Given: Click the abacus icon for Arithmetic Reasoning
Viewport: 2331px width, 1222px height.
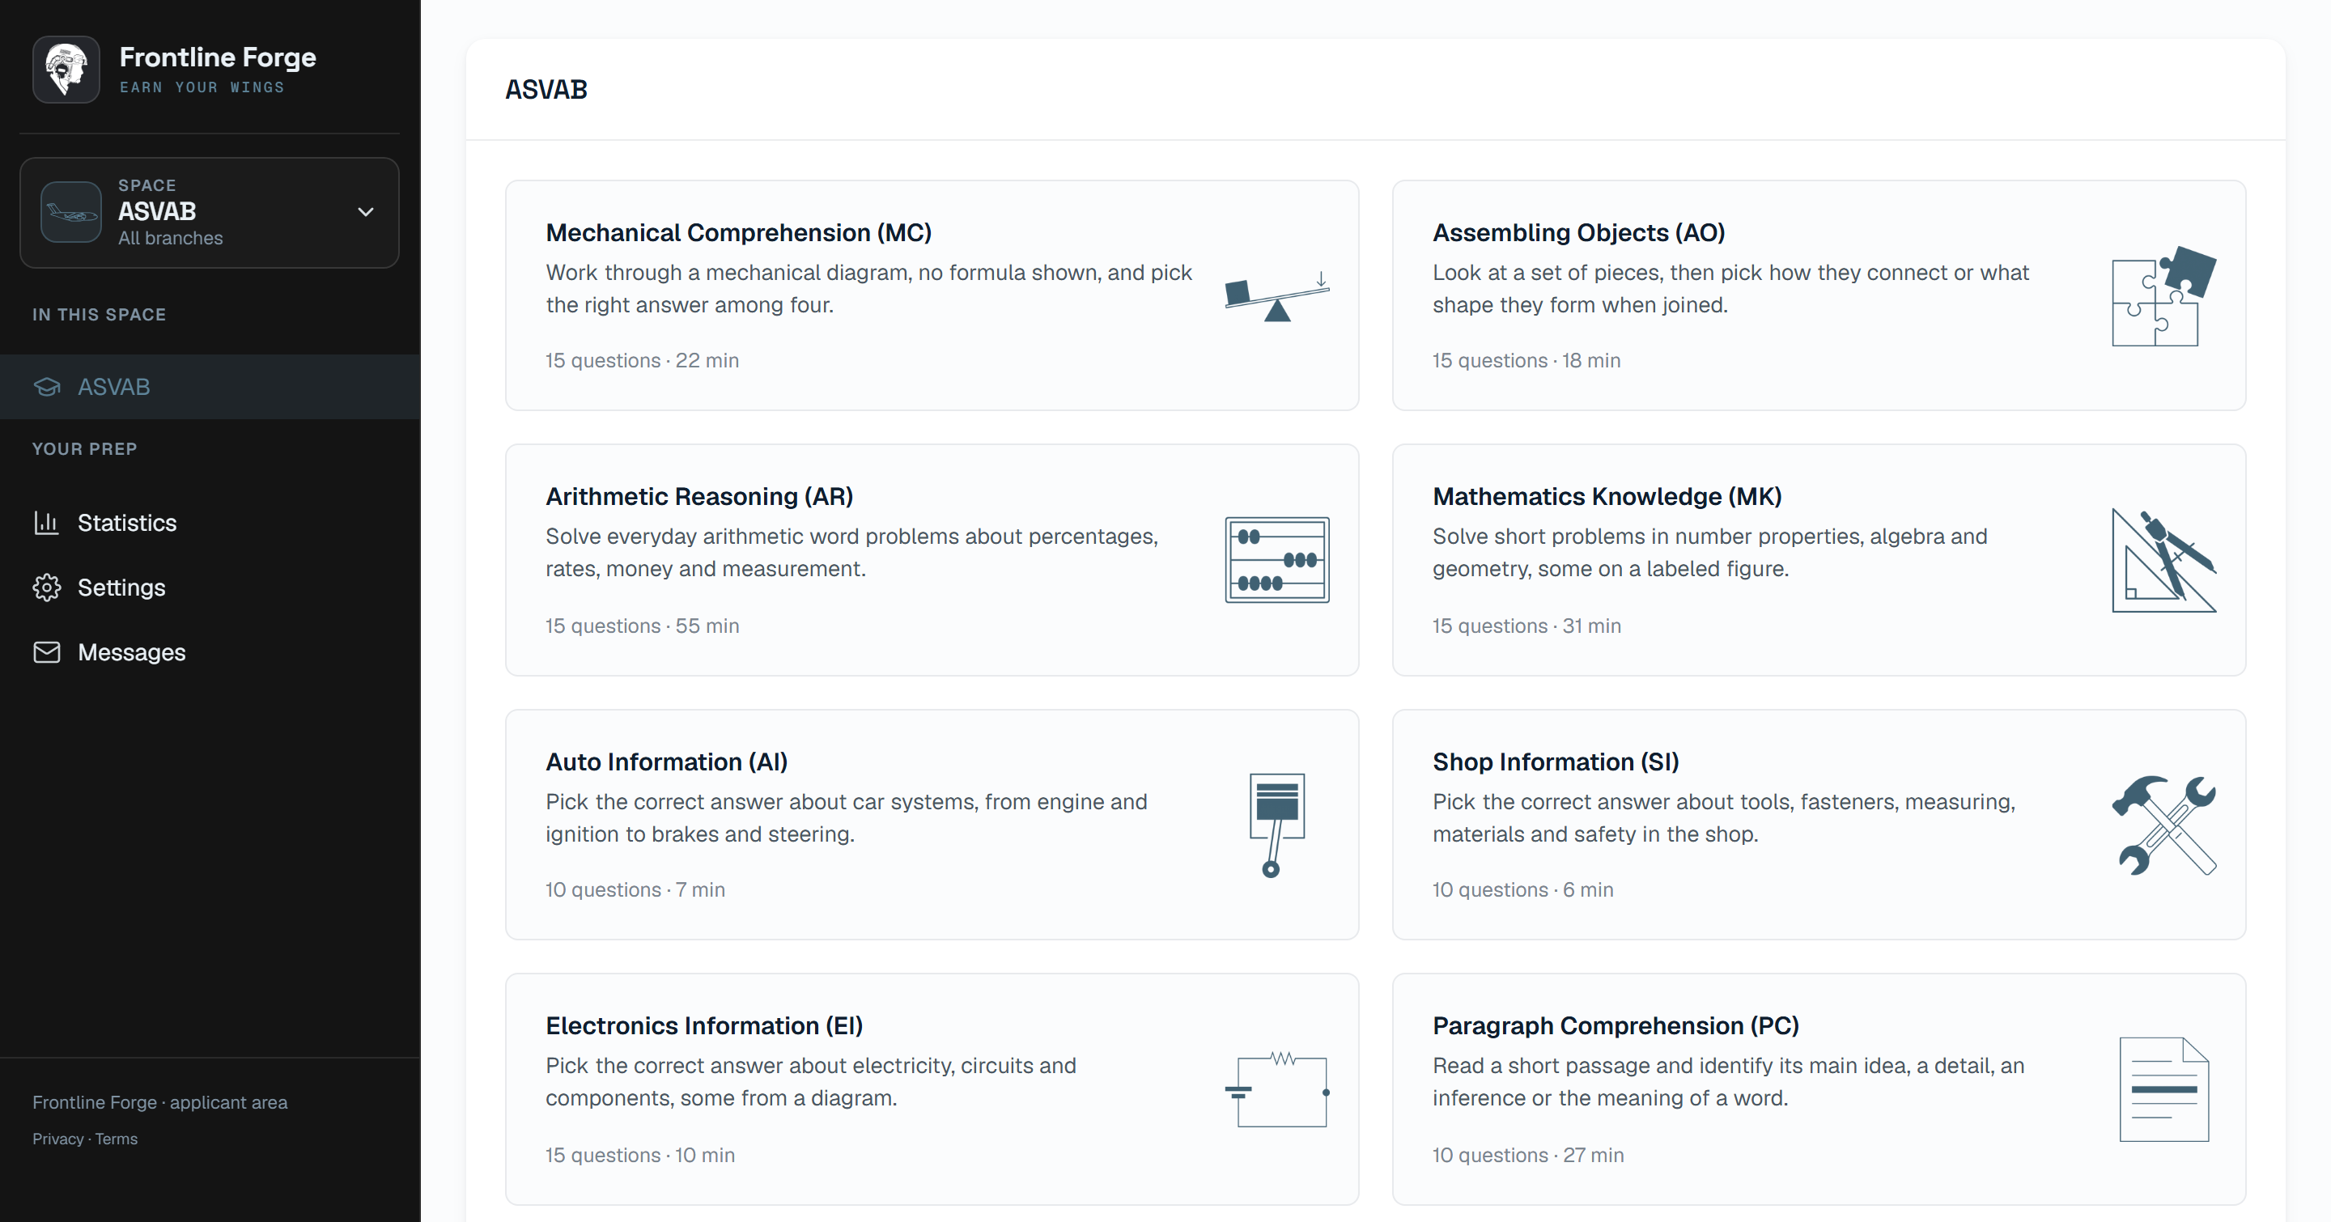Looking at the screenshot, I should pyautogui.click(x=1277, y=560).
